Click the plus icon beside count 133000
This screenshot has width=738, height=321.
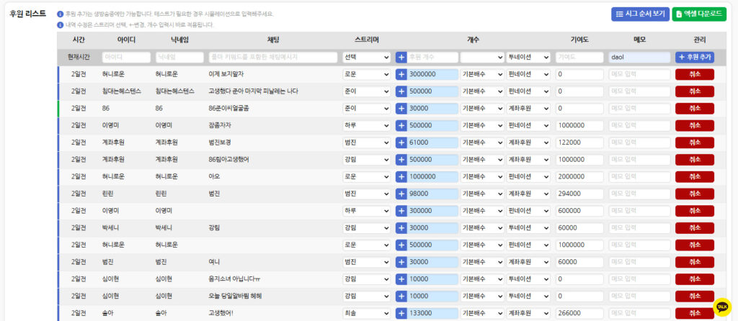401,313
